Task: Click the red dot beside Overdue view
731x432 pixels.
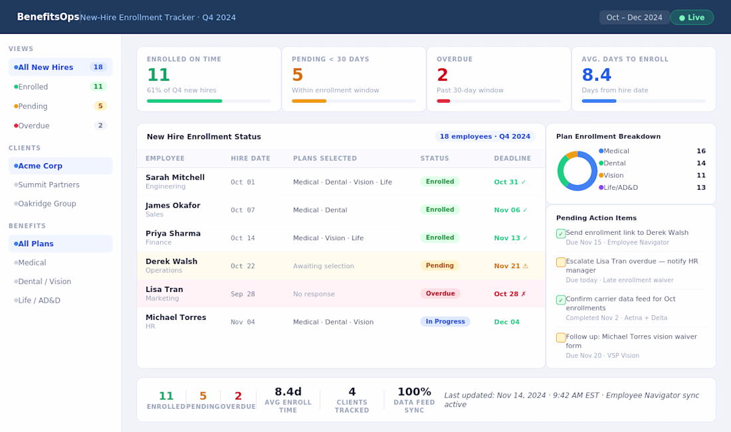Action: [x=16, y=125]
